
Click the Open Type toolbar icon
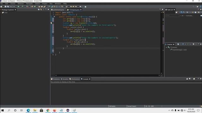39,7
